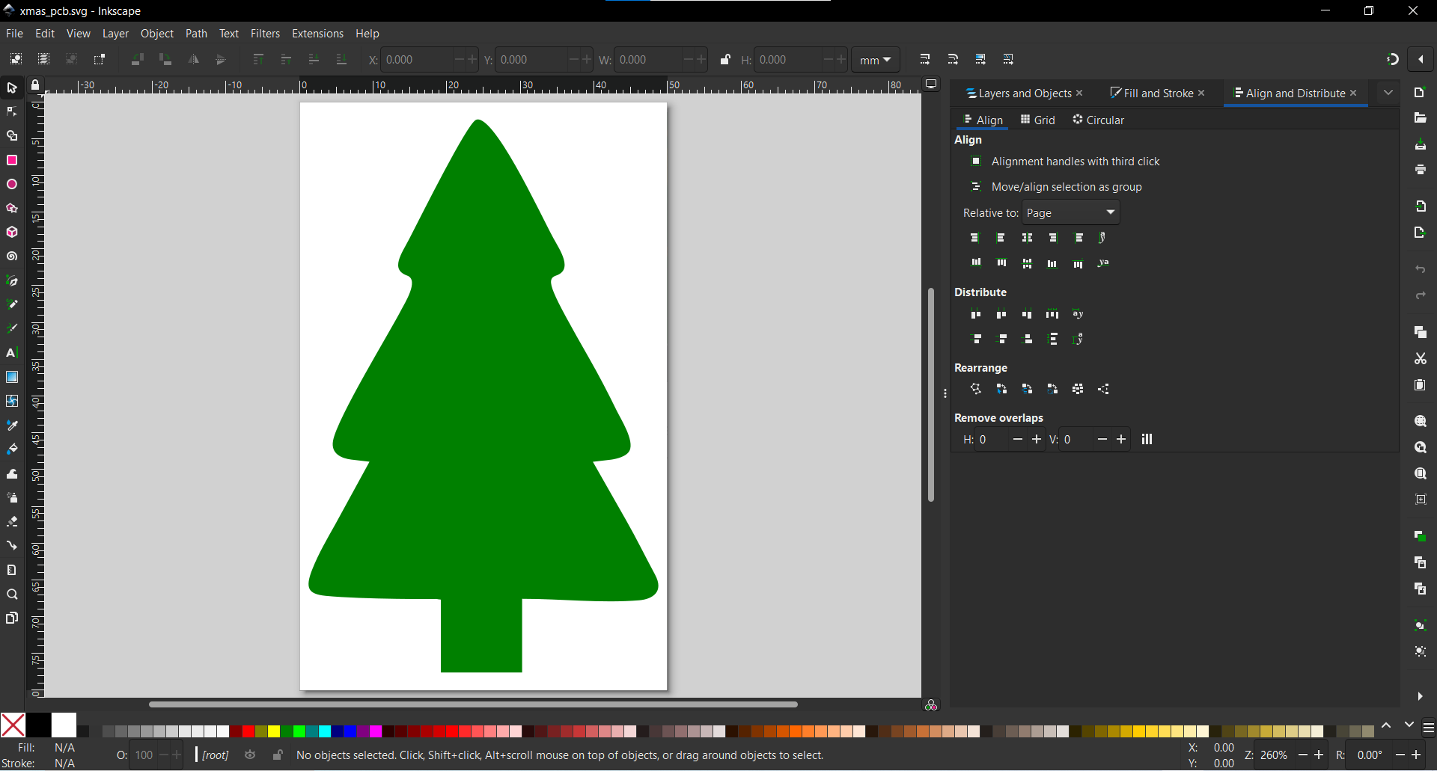Open the Relative to Page dropdown
This screenshot has height=771, width=1437.
click(x=1070, y=212)
